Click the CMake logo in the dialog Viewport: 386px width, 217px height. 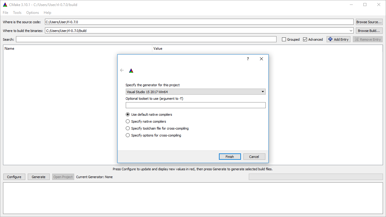click(x=131, y=70)
